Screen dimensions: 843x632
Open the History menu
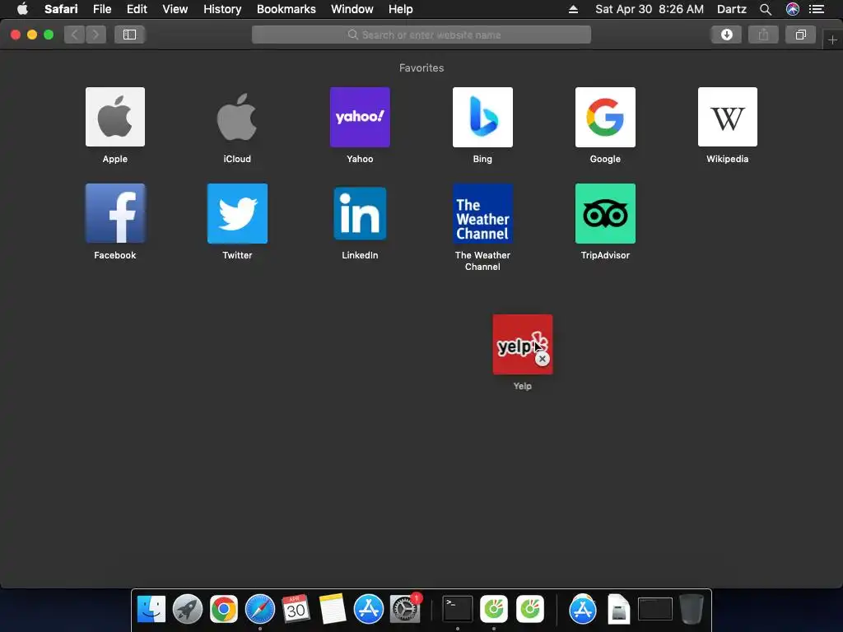[222, 9]
